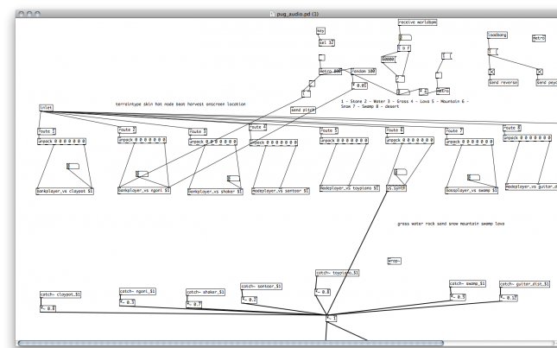Click the "metro 800" object
This screenshot has height=348, width=557.
tap(332, 71)
